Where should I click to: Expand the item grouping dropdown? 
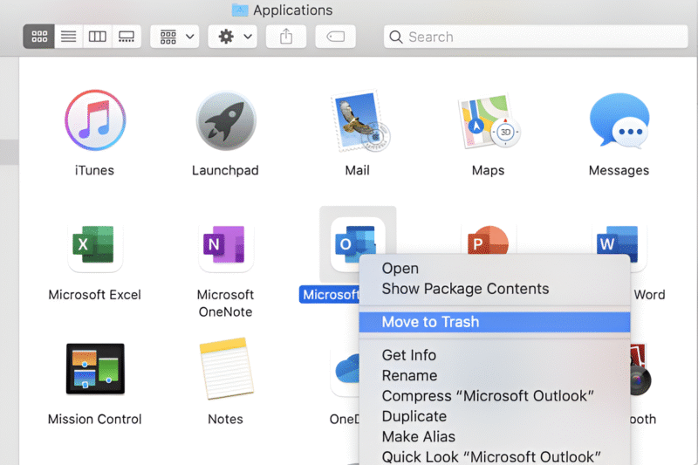pos(175,37)
